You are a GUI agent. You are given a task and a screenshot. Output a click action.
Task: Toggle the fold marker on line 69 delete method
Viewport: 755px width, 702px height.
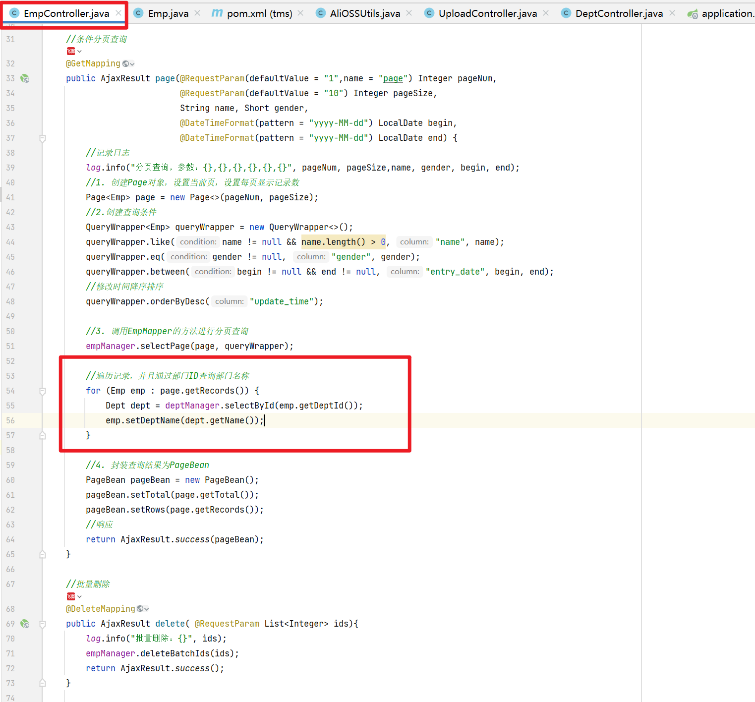[43, 624]
